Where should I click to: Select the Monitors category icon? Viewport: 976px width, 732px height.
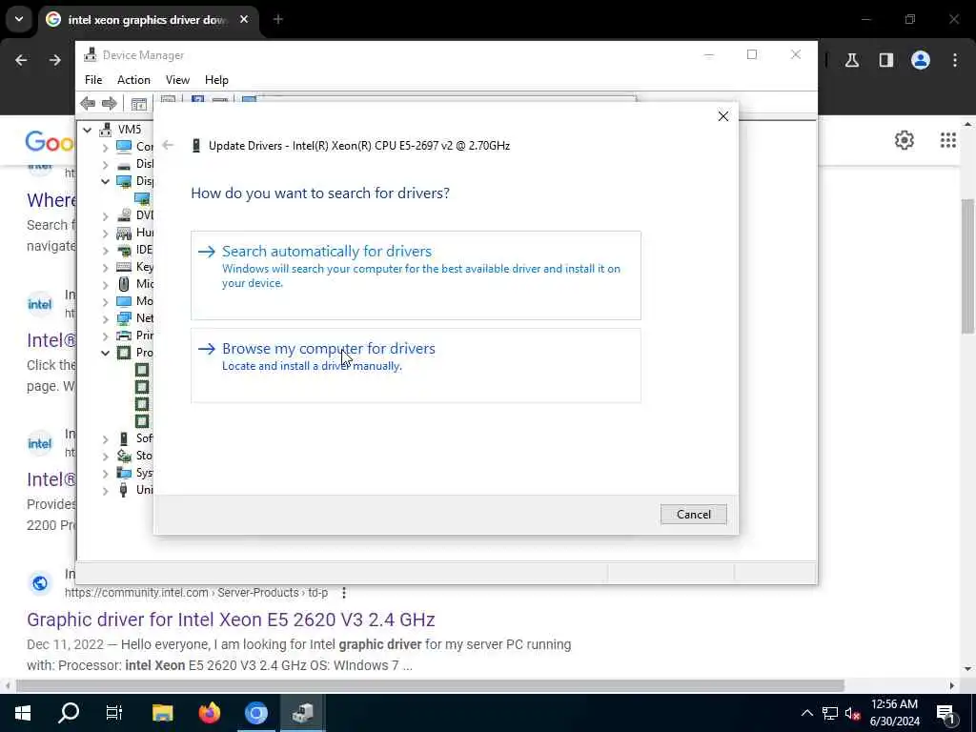(125, 301)
